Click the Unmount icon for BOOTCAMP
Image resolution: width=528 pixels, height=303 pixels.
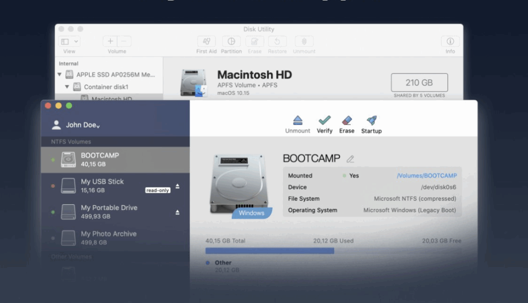point(298,120)
